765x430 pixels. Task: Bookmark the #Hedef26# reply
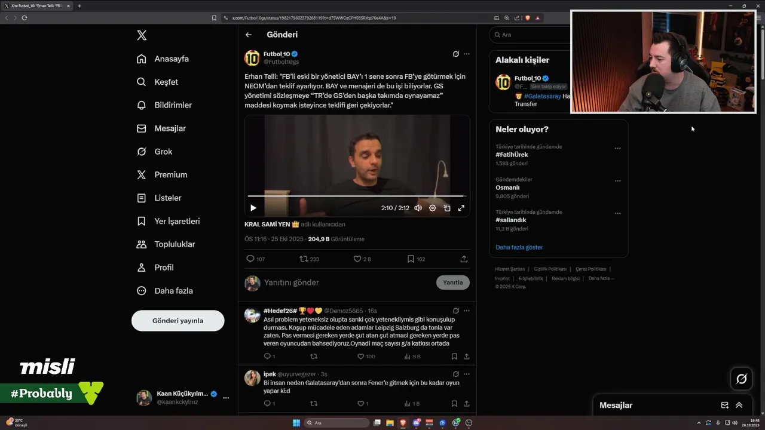click(x=454, y=357)
